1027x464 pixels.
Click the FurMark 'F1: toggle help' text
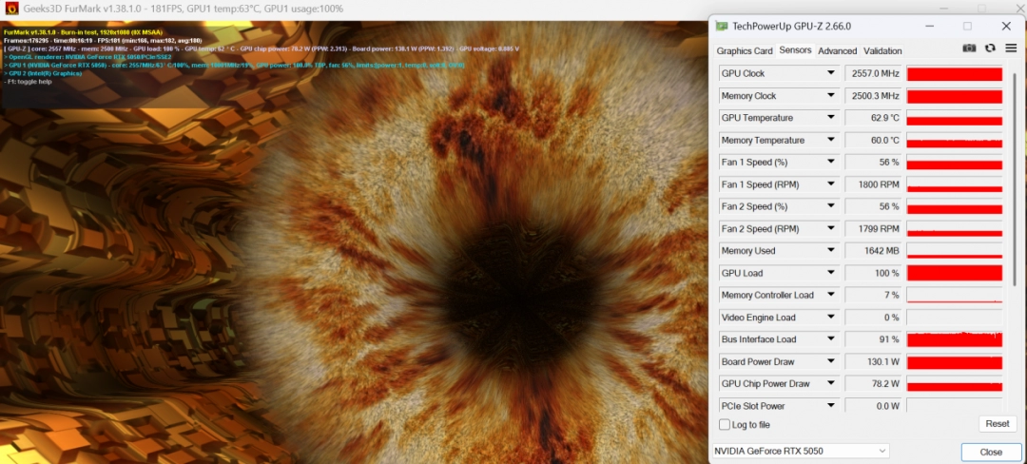(x=27, y=83)
